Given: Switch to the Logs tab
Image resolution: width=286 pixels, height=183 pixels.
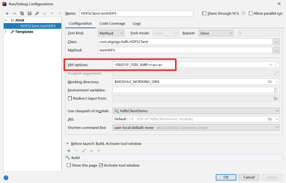Looking at the screenshot, I should tap(136, 24).
